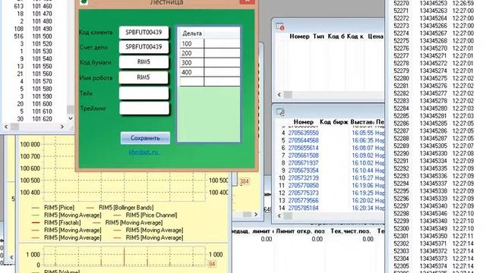Select the Дельта cell with value 200

pyautogui.click(x=192, y=53)
